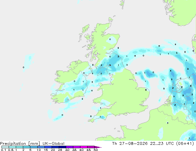Click the legend tick label "10"

click(x=39, y=150)
